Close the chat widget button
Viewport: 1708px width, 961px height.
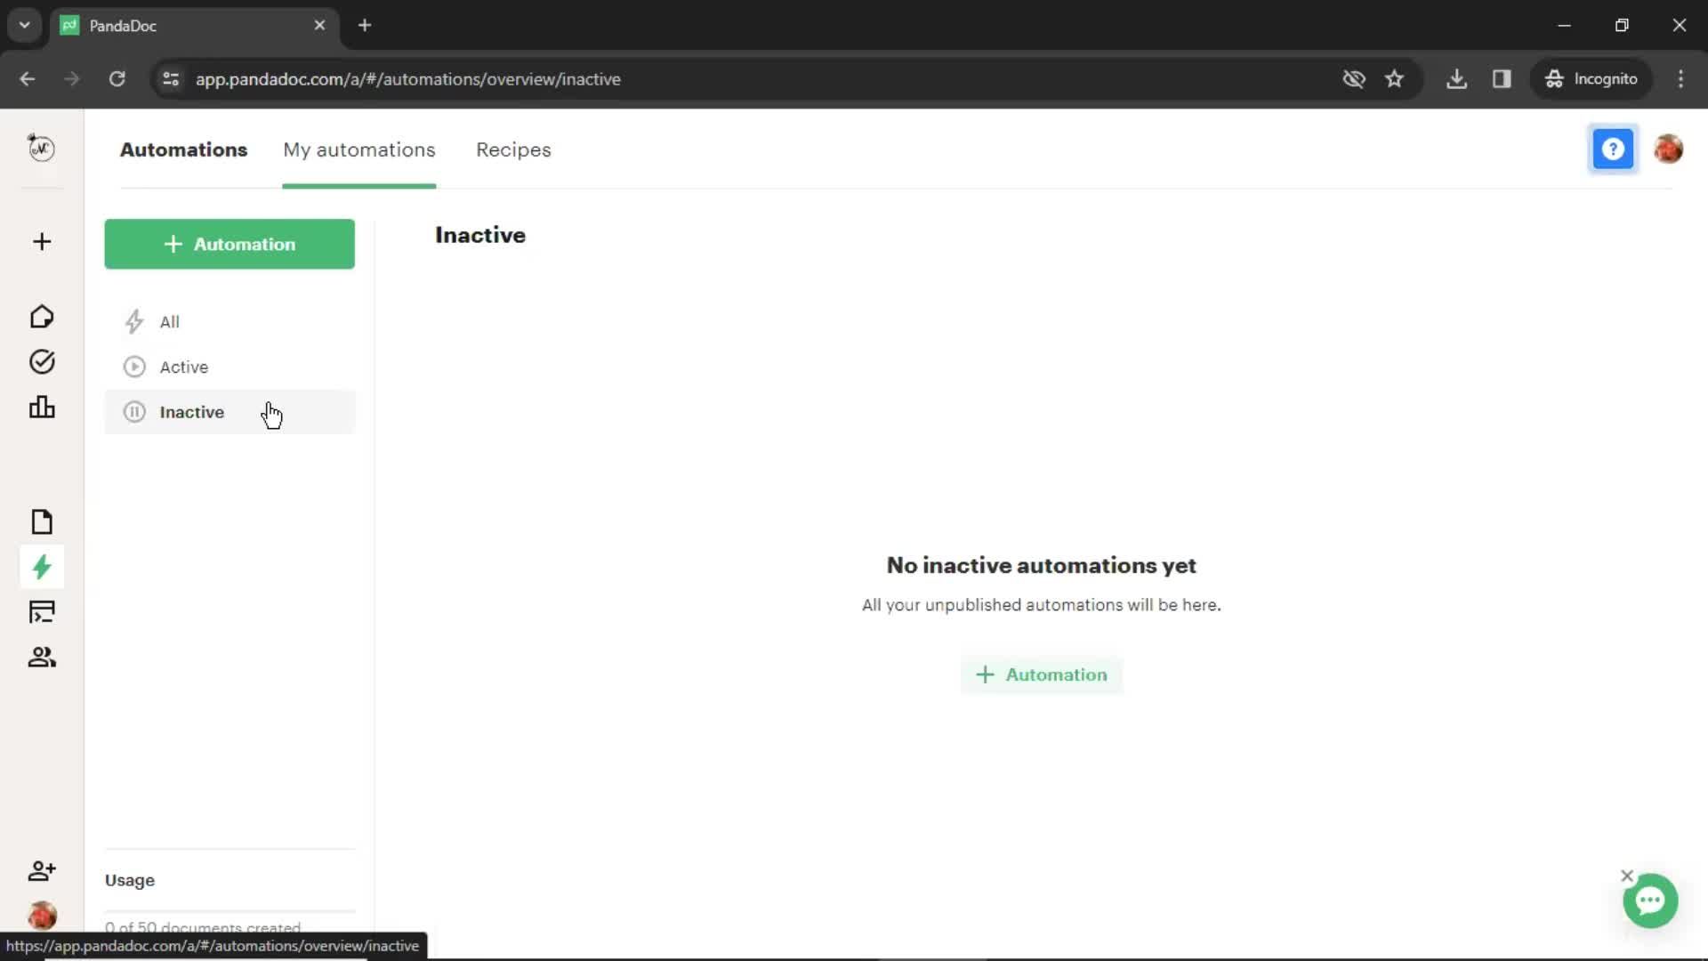(1628, 876)
